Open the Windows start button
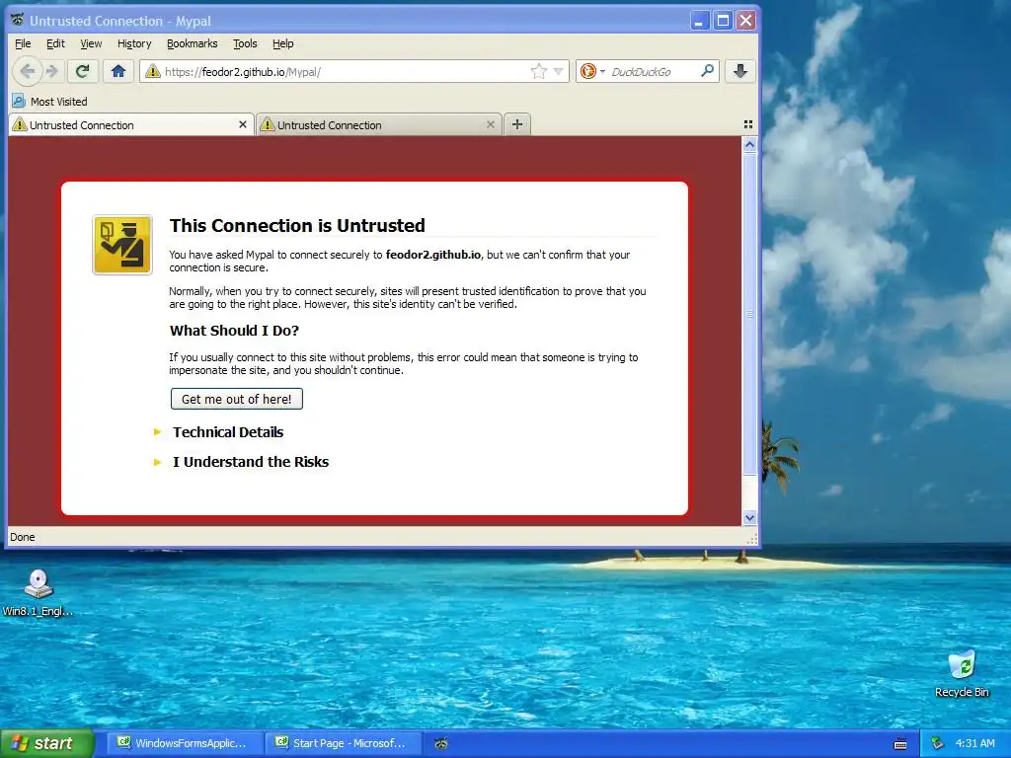Screen dimensions: 1011x758 coord(47,743)
